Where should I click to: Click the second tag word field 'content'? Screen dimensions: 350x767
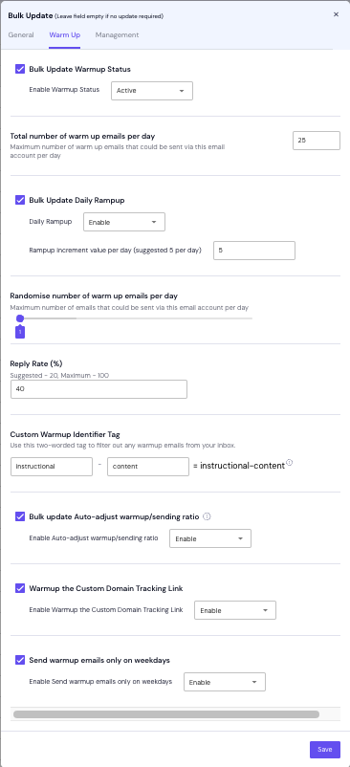[148, 467]
